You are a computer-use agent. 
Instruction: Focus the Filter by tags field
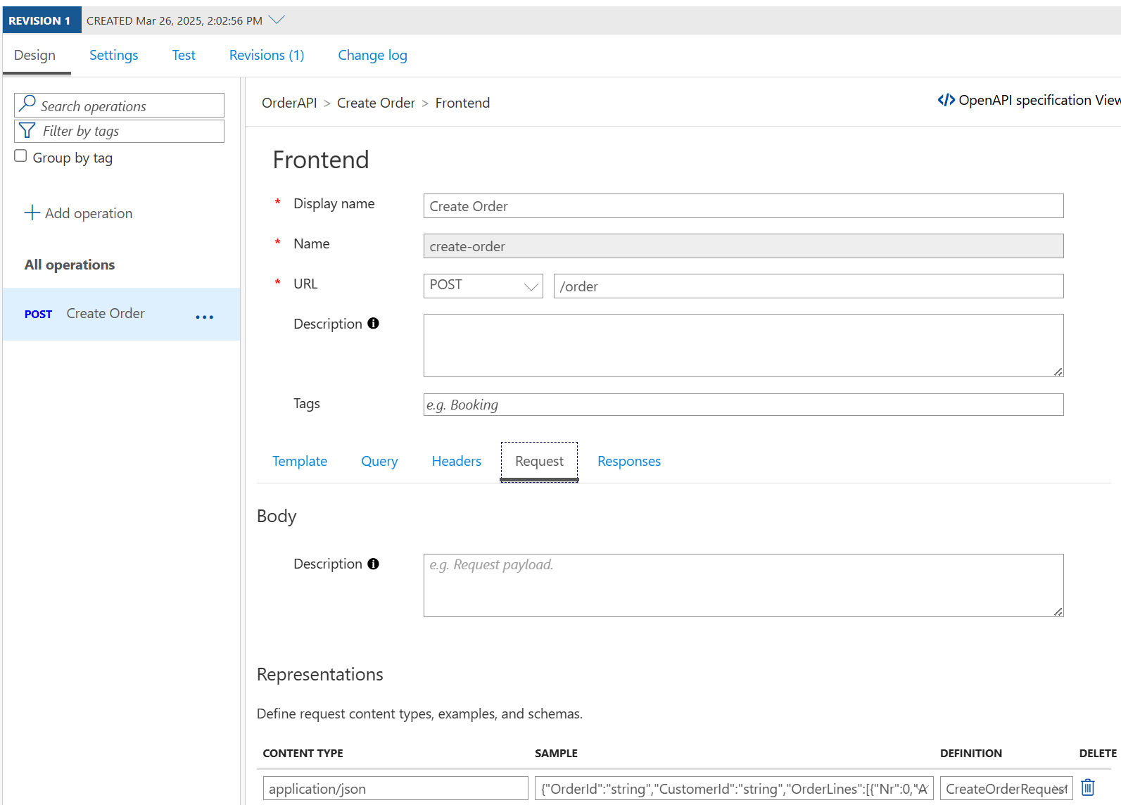[x=119, y=131]
